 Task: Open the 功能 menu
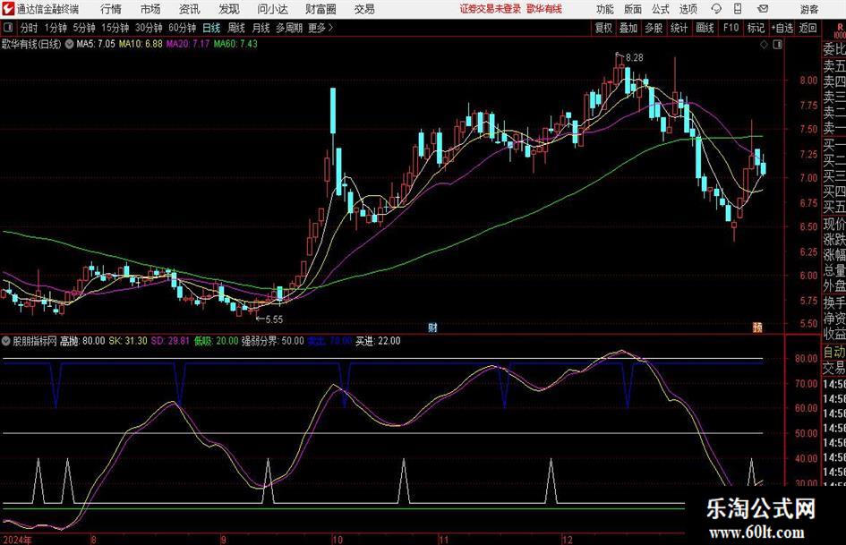(605, 9)
